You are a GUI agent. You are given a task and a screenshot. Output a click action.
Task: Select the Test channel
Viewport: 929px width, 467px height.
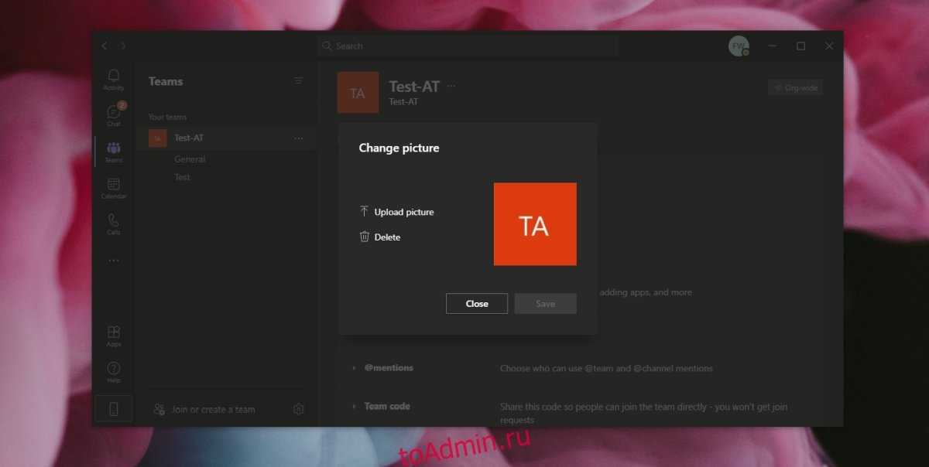point(182,177)
